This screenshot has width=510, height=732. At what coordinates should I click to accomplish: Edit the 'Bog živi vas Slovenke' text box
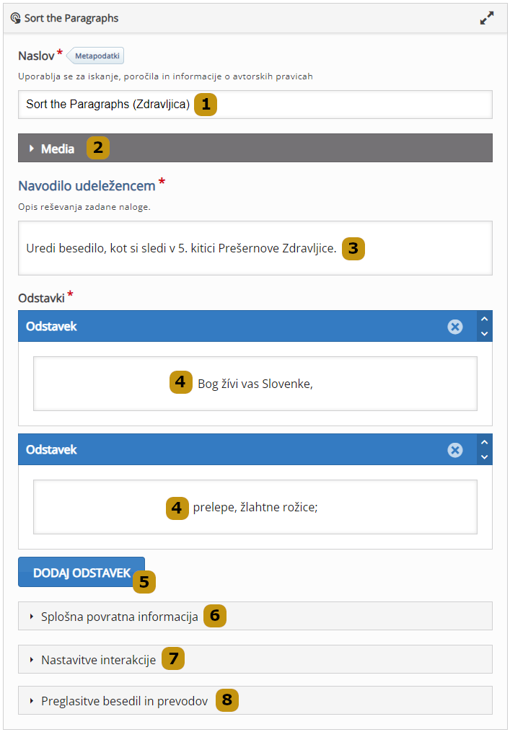click(x=255, y=384)
